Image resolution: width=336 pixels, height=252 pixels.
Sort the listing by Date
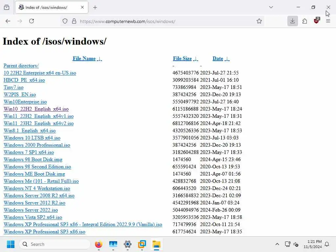pos(221,58)
